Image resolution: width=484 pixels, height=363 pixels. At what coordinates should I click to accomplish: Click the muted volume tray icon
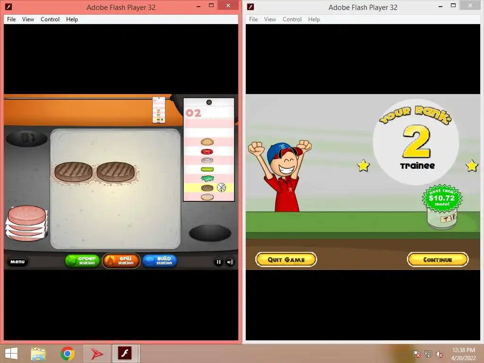[x=440, y=354]
